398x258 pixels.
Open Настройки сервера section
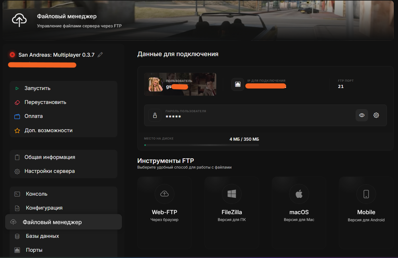(x=50, y=171)
